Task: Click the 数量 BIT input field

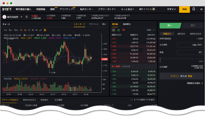Action: (x=190, y=52)
